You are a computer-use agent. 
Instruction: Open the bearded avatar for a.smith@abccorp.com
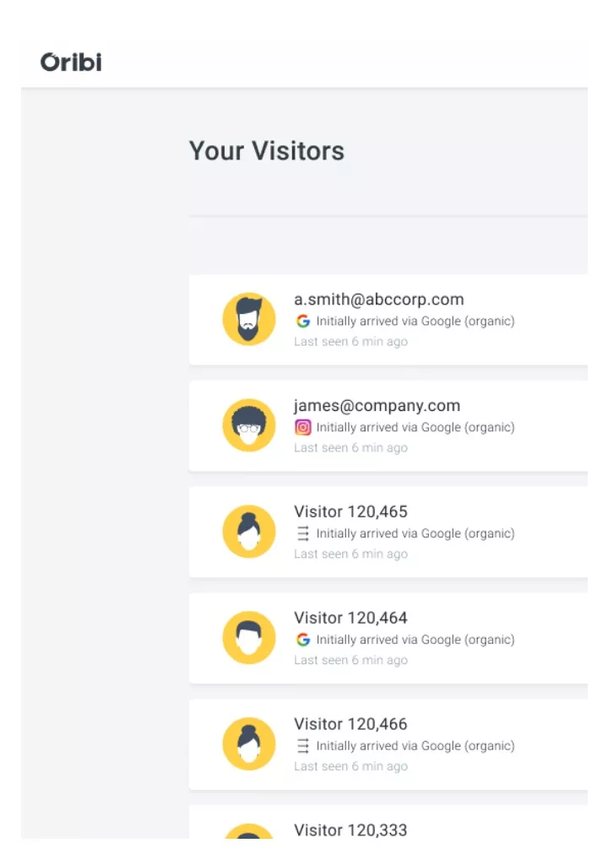[x=249, y=319]
